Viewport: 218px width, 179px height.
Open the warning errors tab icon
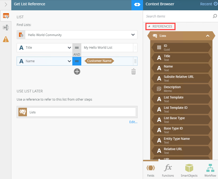6,39
